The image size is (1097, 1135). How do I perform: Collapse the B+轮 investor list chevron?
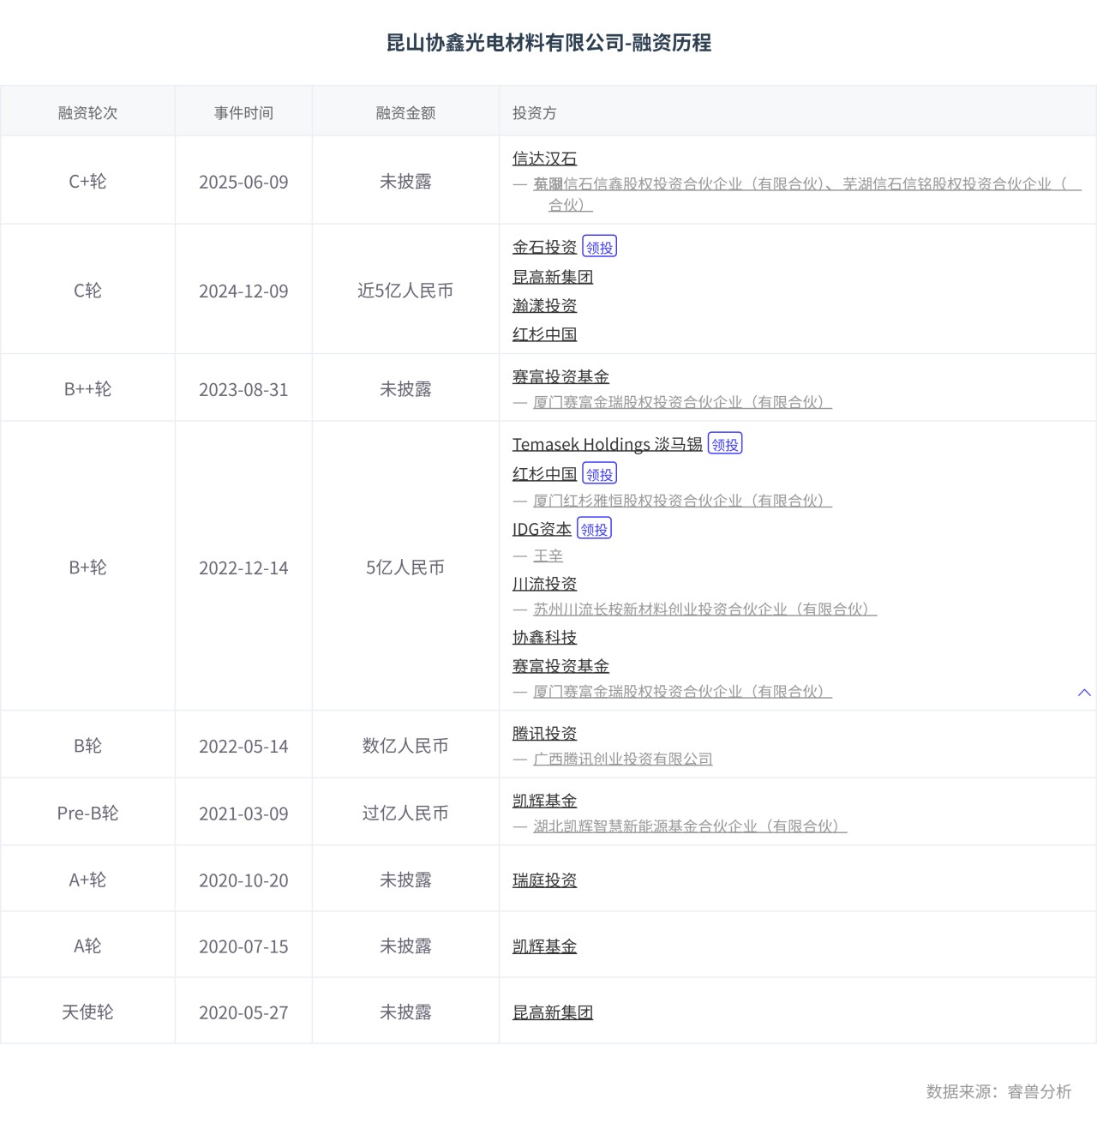click(x=1084, y=693)
